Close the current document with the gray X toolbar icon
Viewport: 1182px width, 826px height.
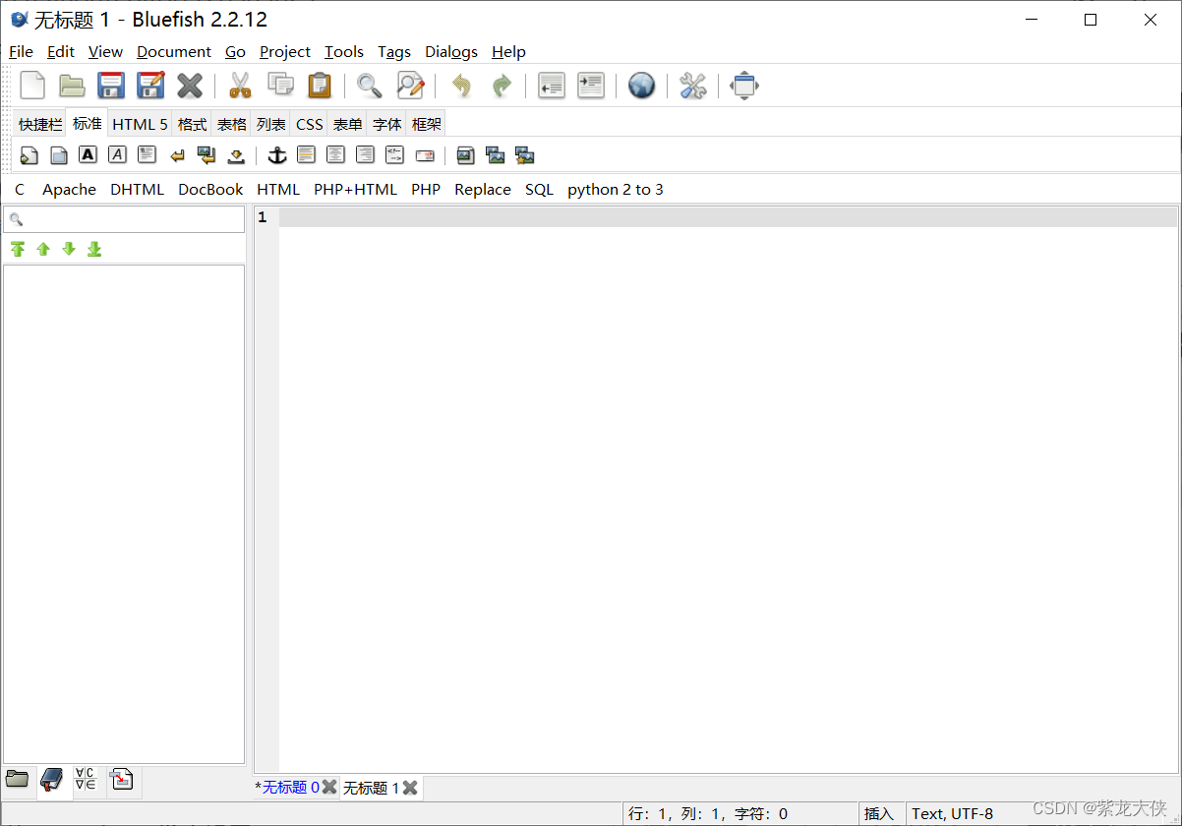tap(190, 86)
